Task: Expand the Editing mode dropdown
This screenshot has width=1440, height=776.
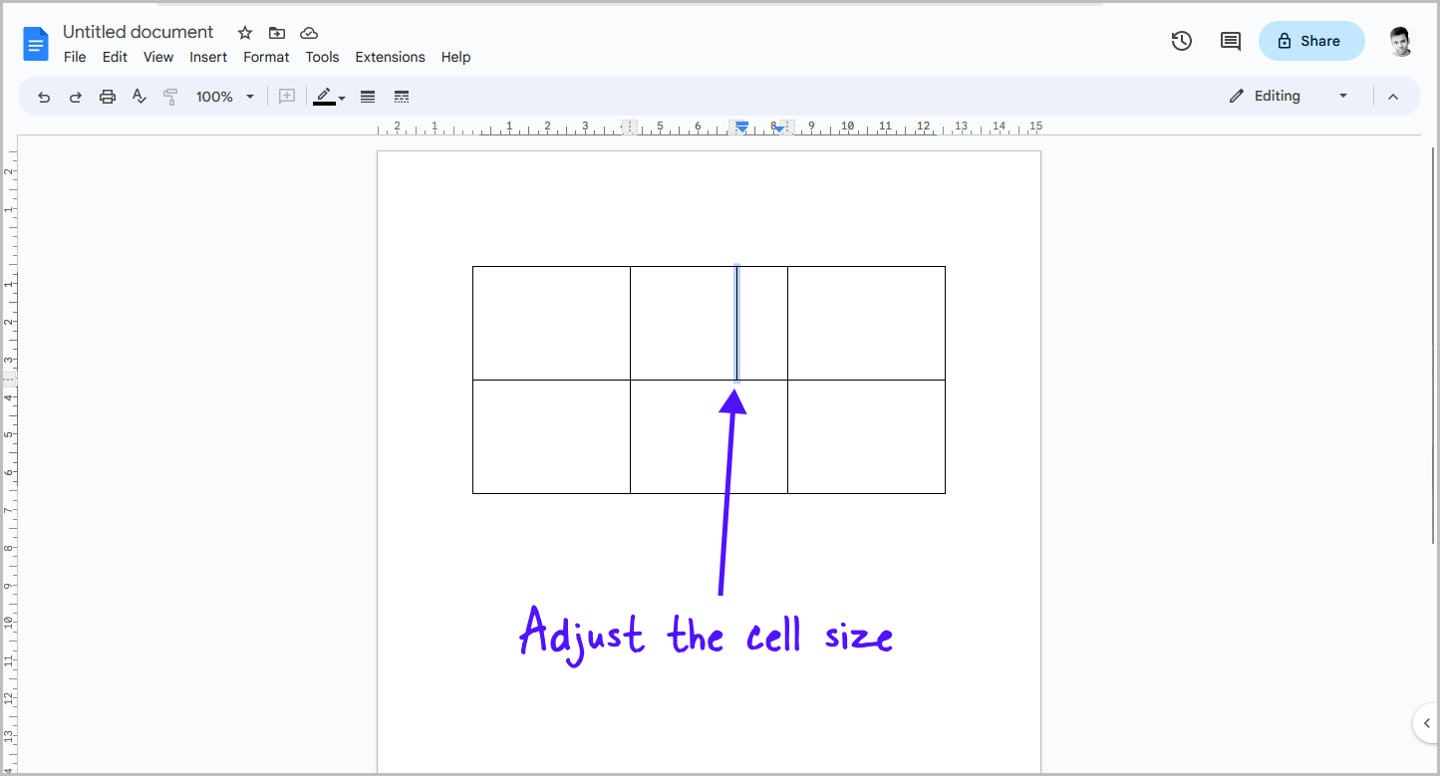Action: pyautogui.click(x=1342, y=96)
